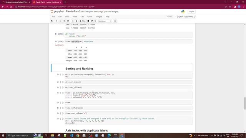Click the Python 3 kernel indicator
Viewport: 246px width, 138px height.
tap(186, 16)
